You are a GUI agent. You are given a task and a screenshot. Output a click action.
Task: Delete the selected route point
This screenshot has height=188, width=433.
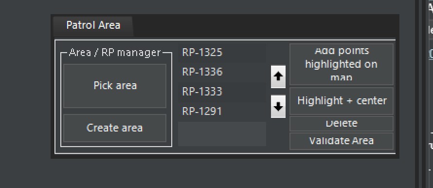[x=342, y=123]
